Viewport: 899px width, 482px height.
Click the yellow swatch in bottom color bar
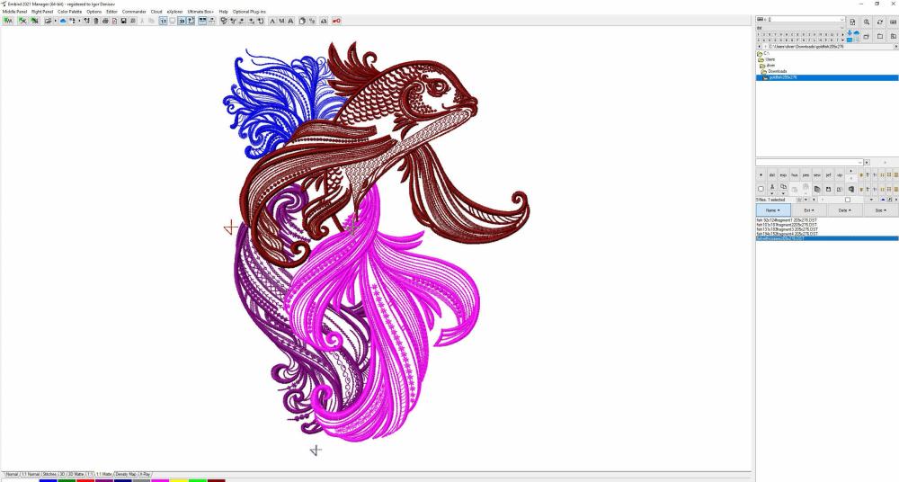179,480
